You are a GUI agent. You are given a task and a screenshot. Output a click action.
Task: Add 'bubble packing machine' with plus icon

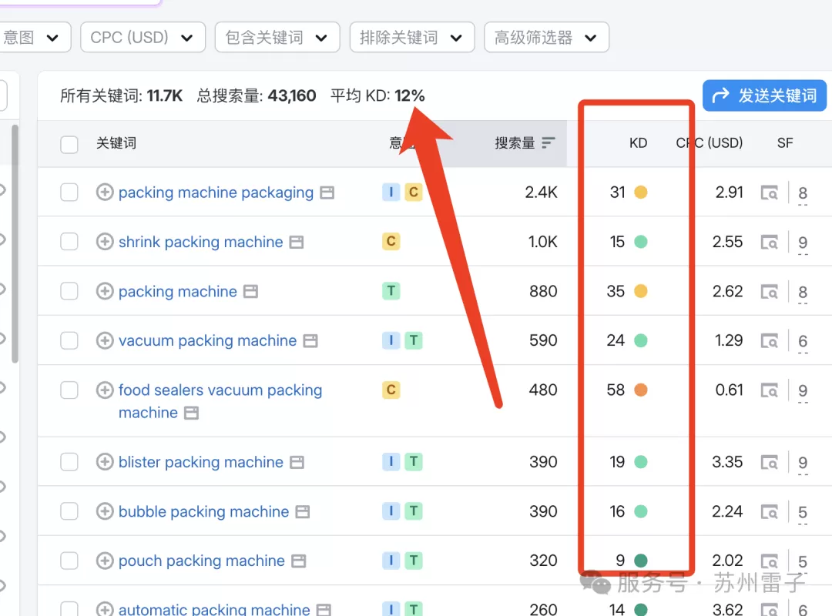(105, 511)
